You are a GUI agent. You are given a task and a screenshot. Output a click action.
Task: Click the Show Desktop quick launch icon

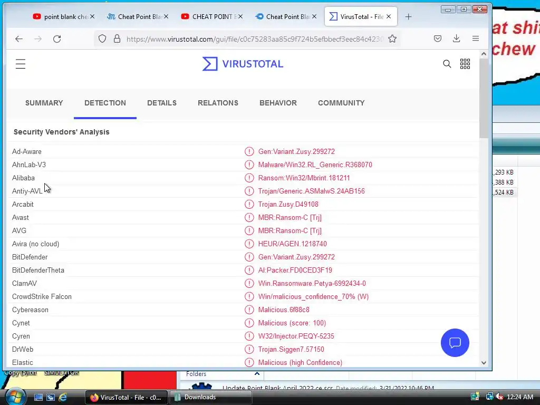(38, 397)
